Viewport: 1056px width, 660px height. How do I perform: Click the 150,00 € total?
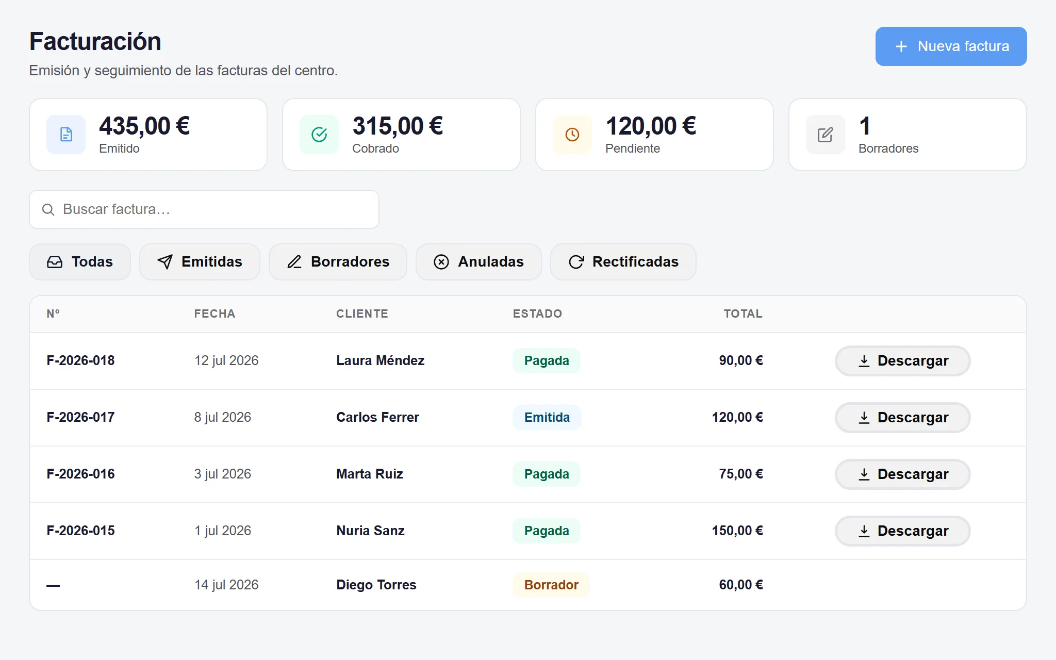tap(737, 531)
